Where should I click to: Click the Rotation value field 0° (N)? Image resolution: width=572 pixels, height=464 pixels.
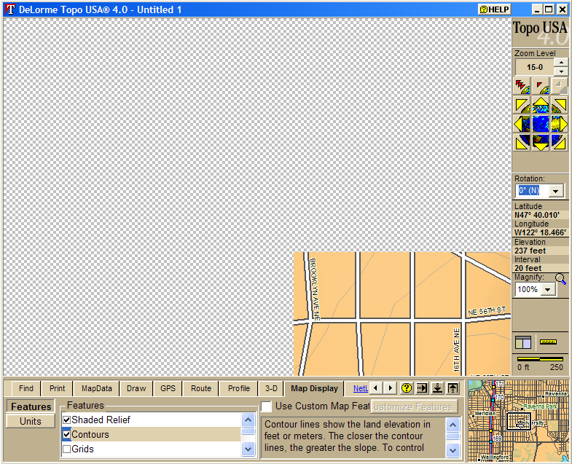click(x=533, y=191)
